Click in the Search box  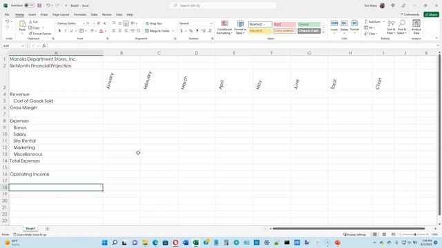tap(222, 6)
